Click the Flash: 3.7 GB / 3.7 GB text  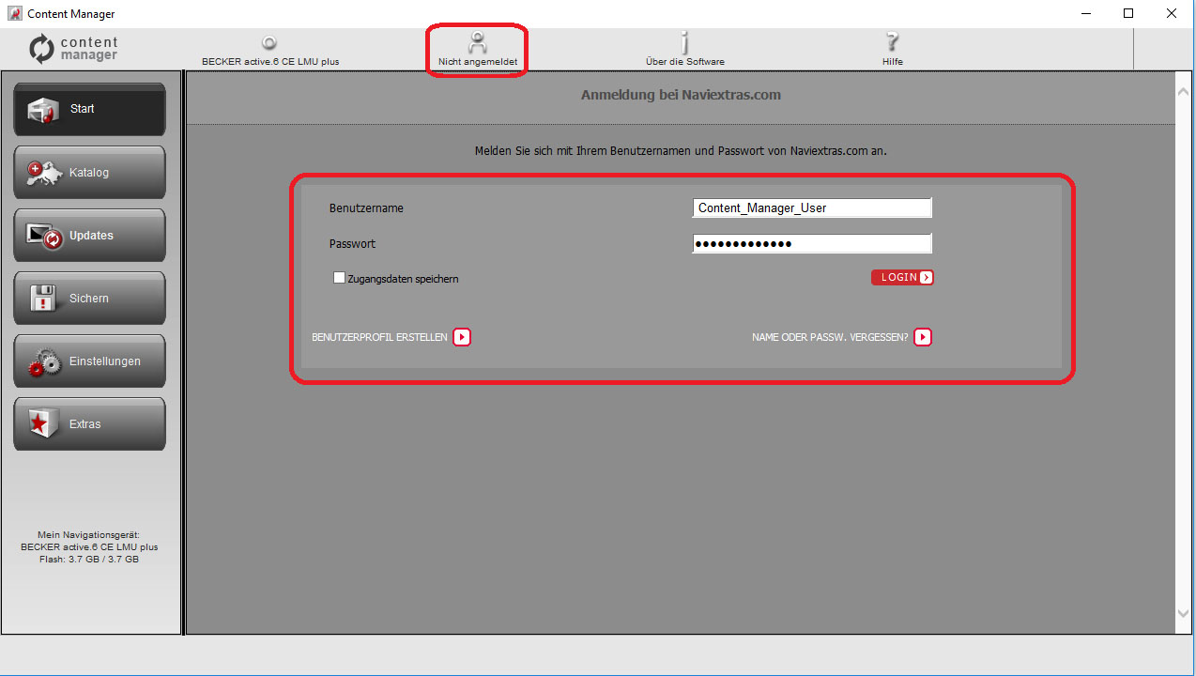(89, 559)
